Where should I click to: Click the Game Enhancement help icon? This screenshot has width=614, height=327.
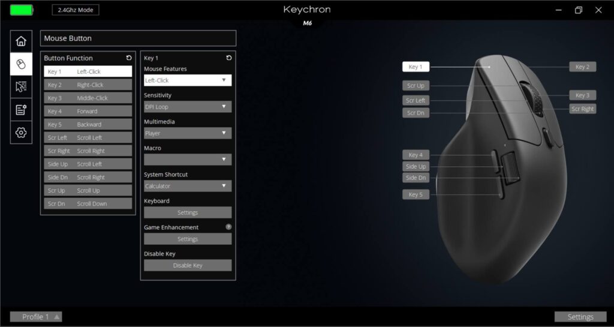coord(228,227)
